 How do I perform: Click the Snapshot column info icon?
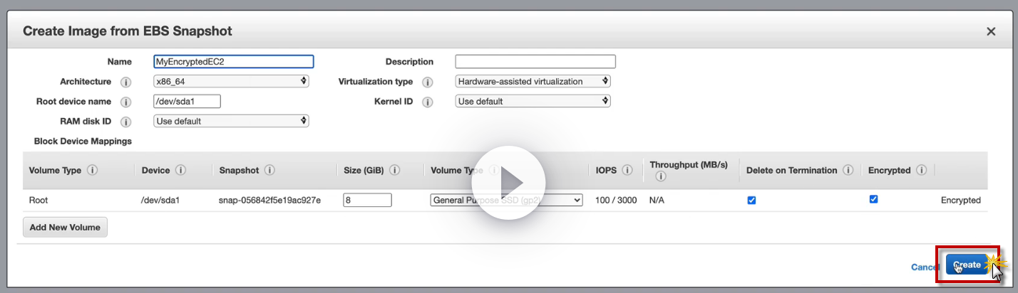269,171
